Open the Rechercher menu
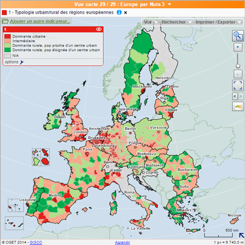 pos(176,22)
